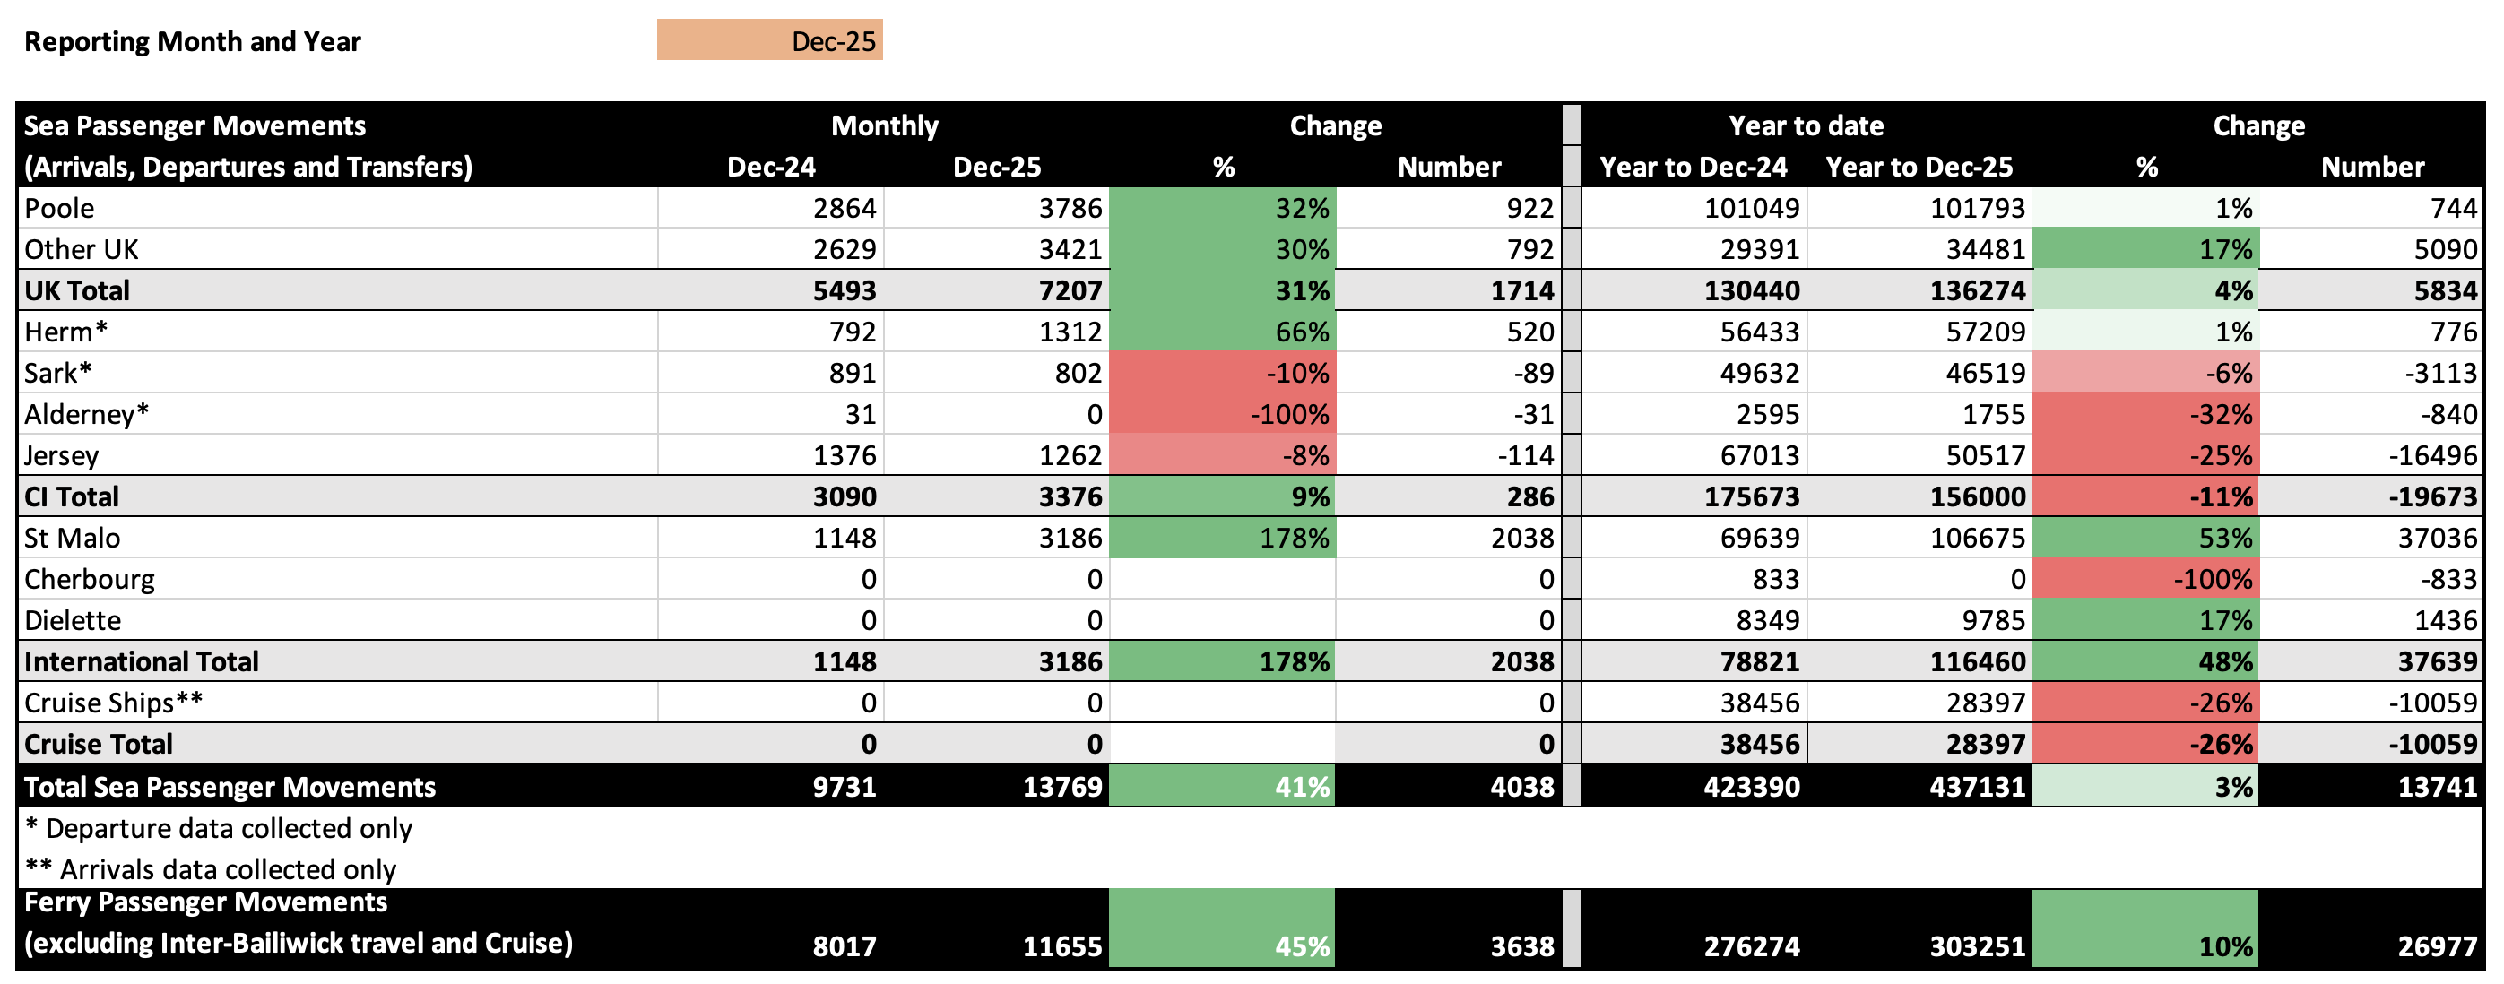Viewport: 2504px width, 984px height.
Task: Click the Poole row label
Action: coord(59,208)
